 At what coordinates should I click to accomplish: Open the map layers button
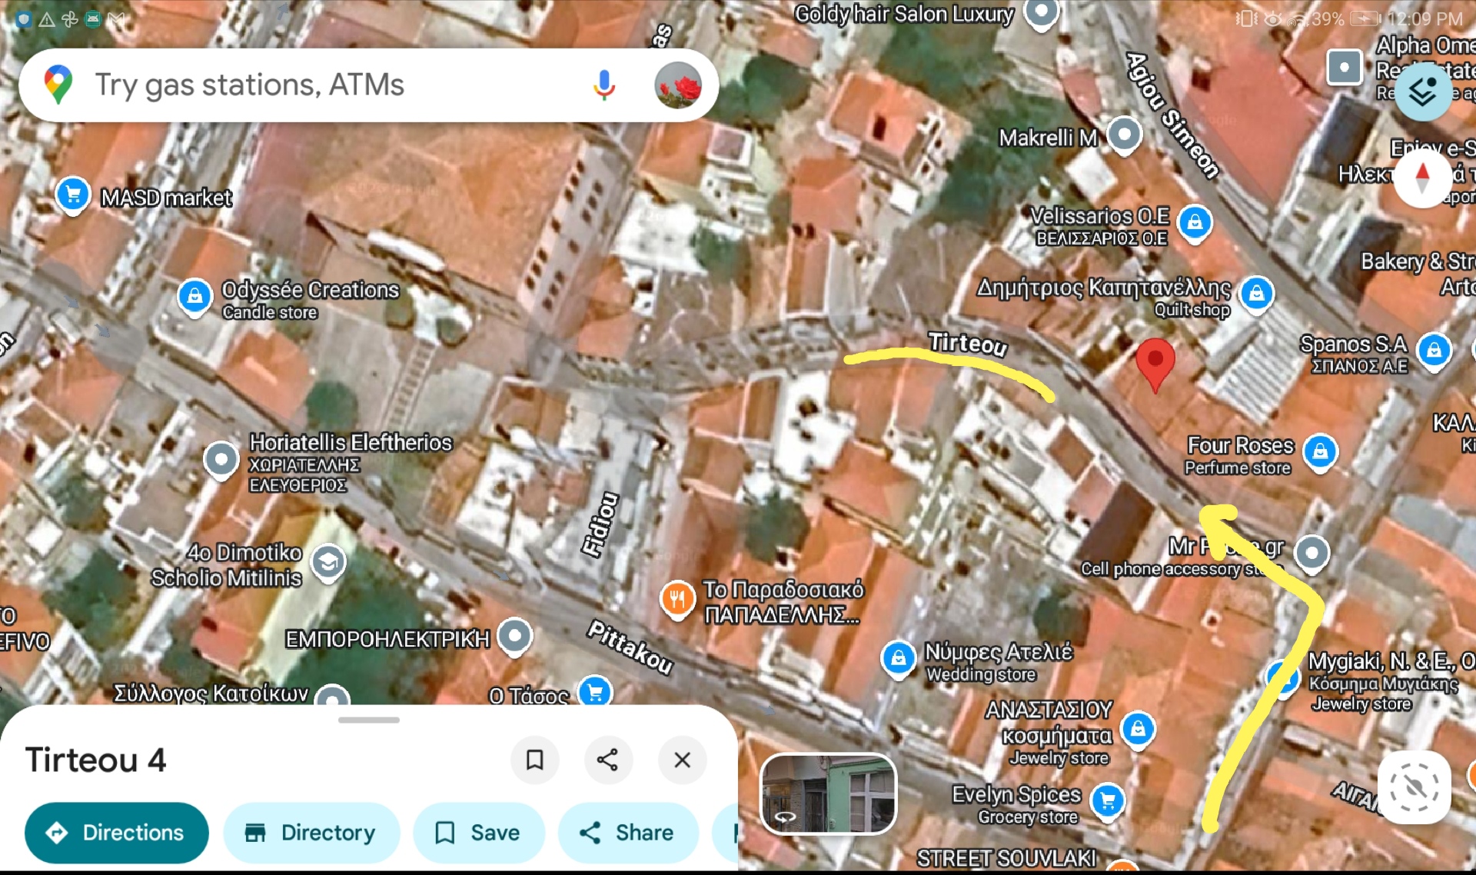pos(1422,92)
